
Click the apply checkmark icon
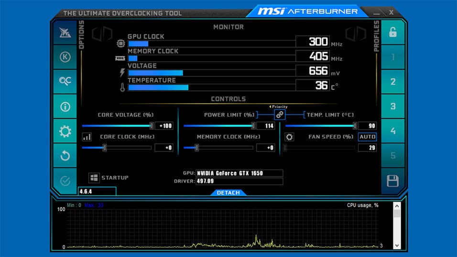(65, 181)
